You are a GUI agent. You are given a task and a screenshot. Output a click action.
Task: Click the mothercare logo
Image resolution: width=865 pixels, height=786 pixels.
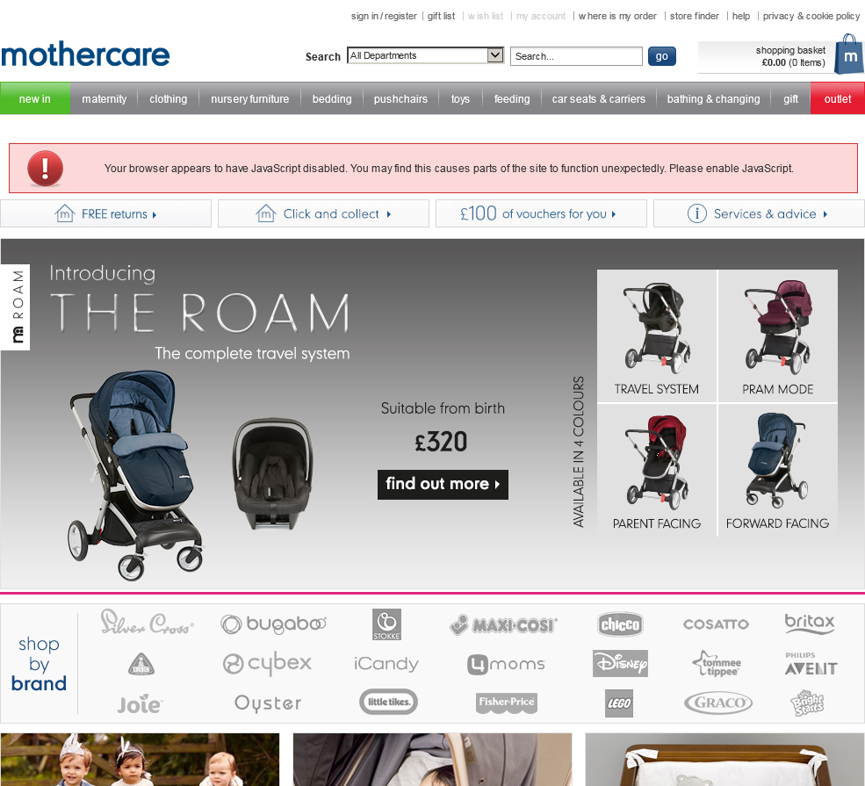(x=85, y=54)
